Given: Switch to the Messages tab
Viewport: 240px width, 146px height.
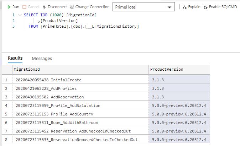Looking at the screenshot, I should pyautogui.click(x=42, y=59).
